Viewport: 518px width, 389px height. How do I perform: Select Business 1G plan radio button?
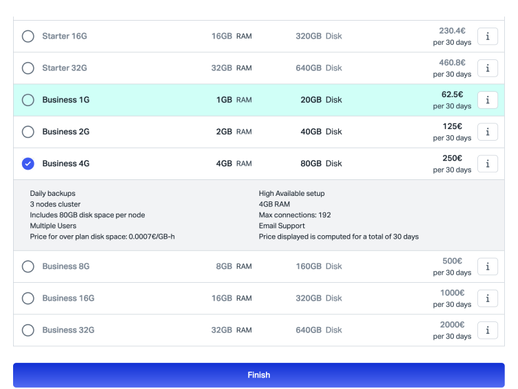[28, 100]
